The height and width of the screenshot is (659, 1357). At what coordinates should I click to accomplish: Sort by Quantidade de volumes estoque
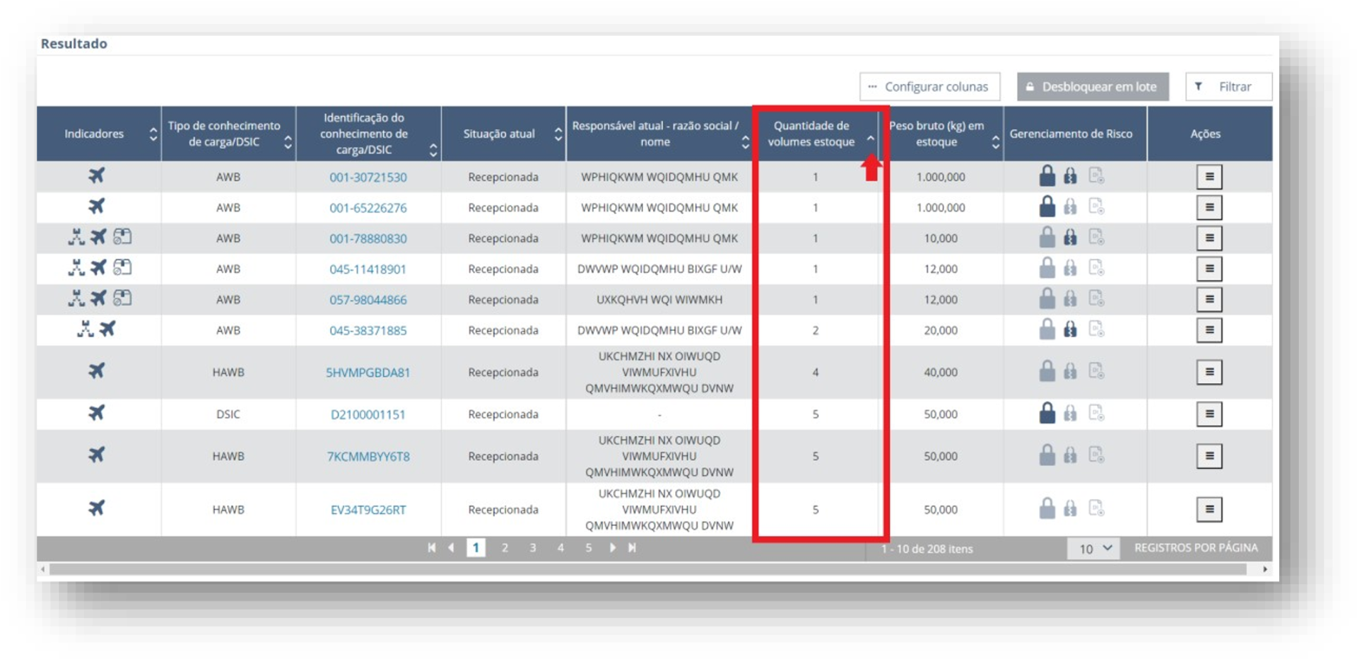(x=871, y=139)
